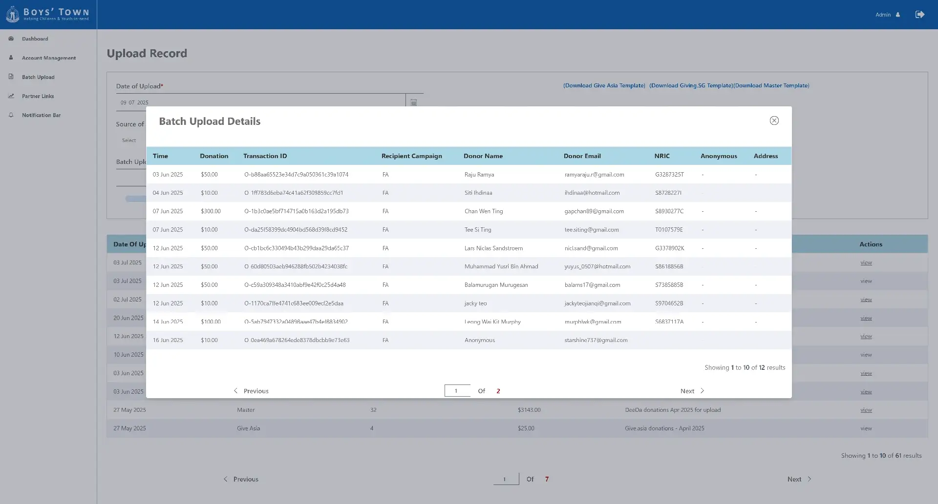Go to previous page in modal

(x=251, y=391)
